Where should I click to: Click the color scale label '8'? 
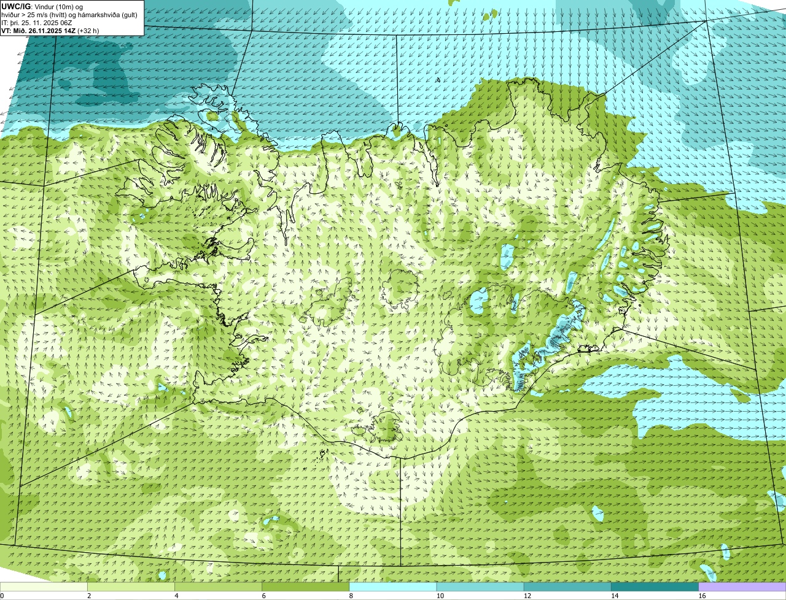point(351,596)
